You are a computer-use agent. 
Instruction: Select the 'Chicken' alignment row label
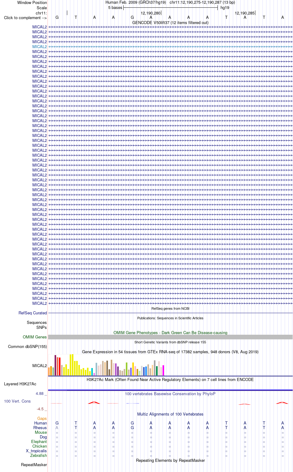[40, 446]
